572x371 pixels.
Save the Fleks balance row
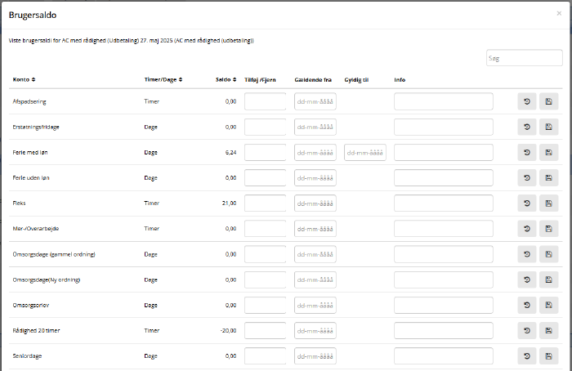pos(549,203)
